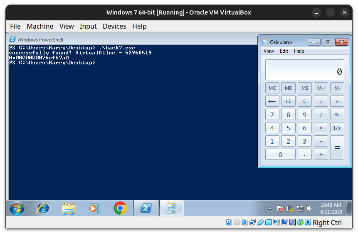Click the MC memory clear button
The image size is (358, 235).
coord(272,88)
